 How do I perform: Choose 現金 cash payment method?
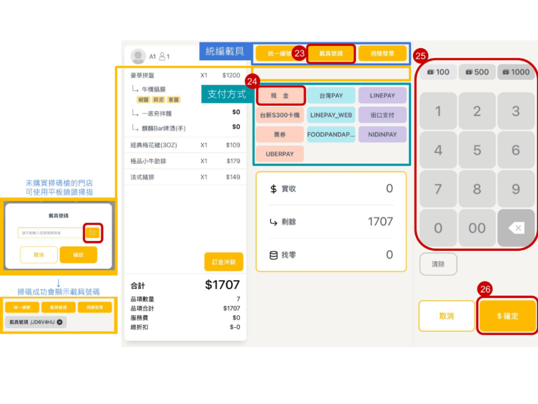[280, 96]
